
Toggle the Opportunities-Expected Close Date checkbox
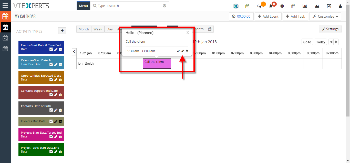coord(51,80)
